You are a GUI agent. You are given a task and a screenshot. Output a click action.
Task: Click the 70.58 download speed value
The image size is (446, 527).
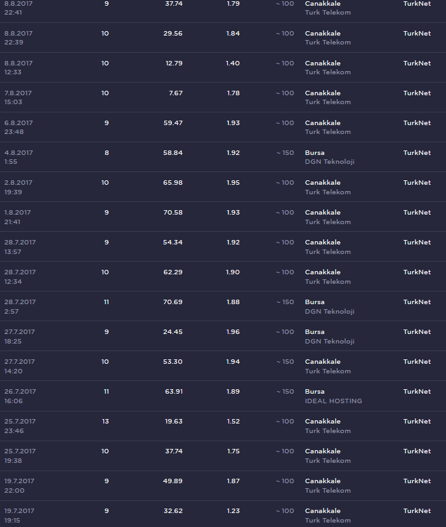pyautogui.click(x=173, y=213)
